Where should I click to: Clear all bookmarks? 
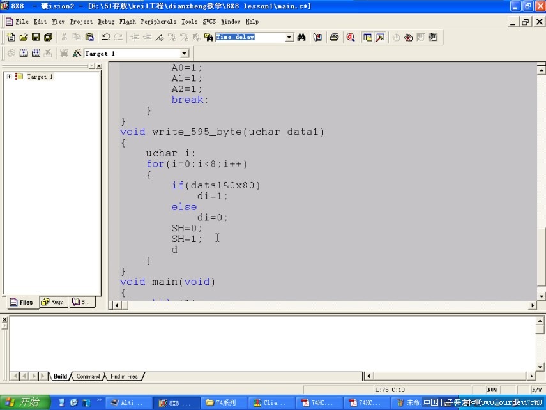pos(196,37)
